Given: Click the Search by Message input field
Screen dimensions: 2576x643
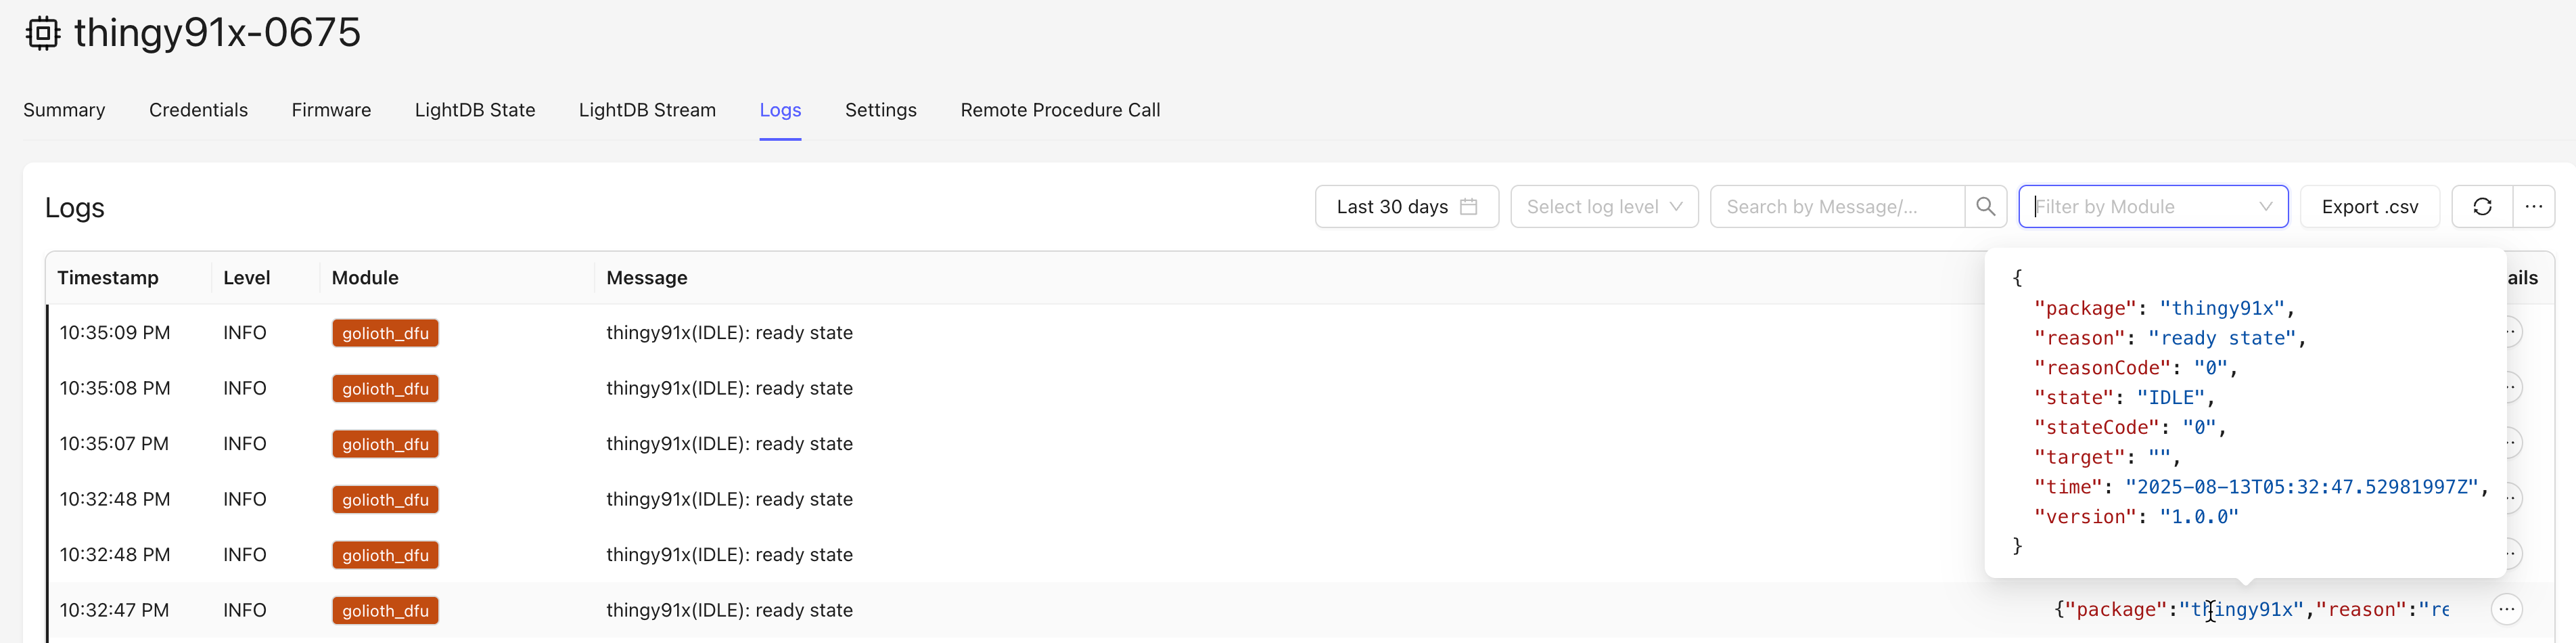Looking at the screenshot, I should pyautogui.click(x=1835, y=207).
